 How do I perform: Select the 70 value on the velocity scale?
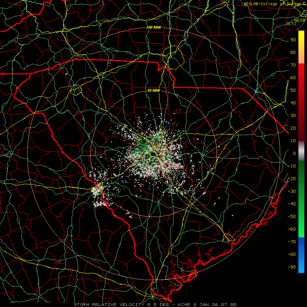tap(293, 65)
